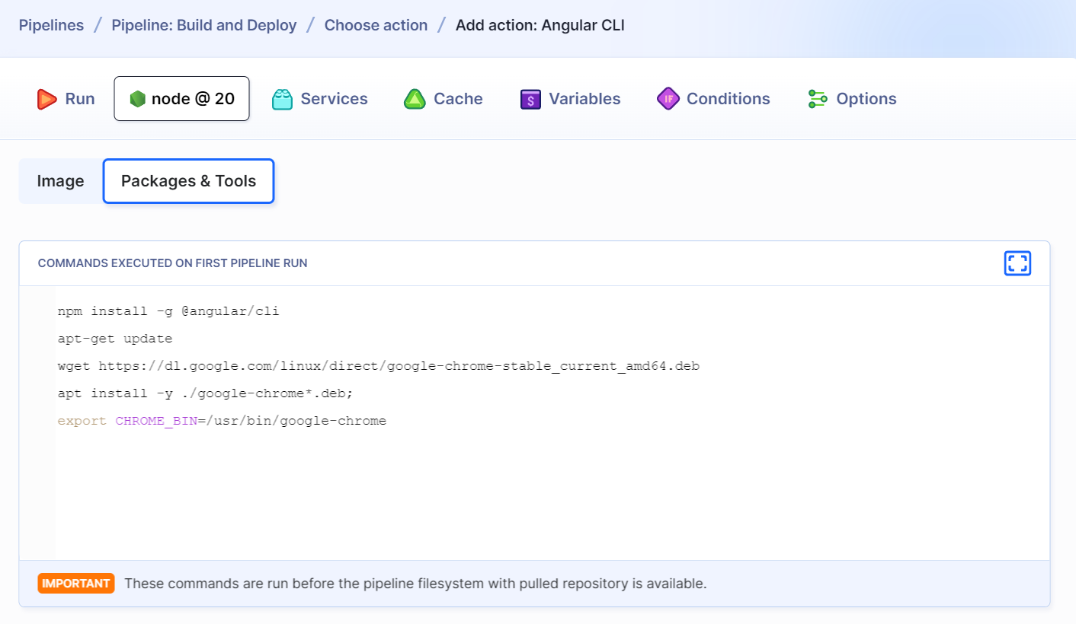Switch to the Options tab

852,99
